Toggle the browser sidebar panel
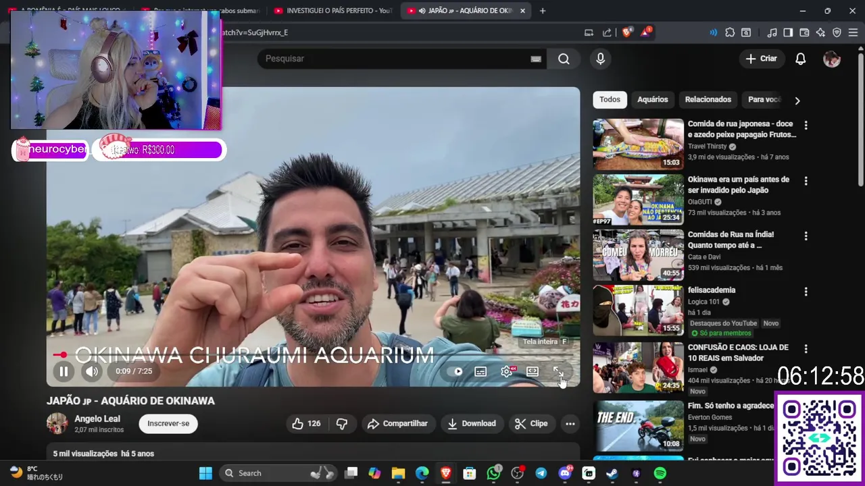Viewport: 865px width, 486px height. tap(788, 32)
